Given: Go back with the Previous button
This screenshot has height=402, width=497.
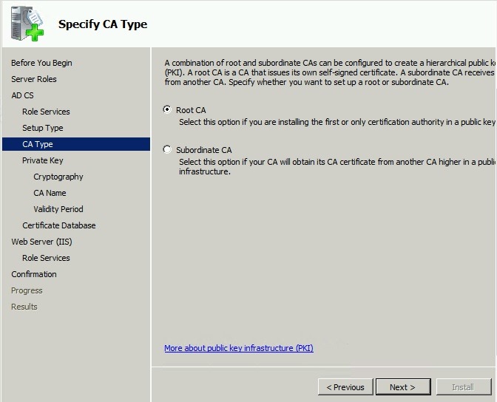Looking at the screenshot, I should coord(345,386).
